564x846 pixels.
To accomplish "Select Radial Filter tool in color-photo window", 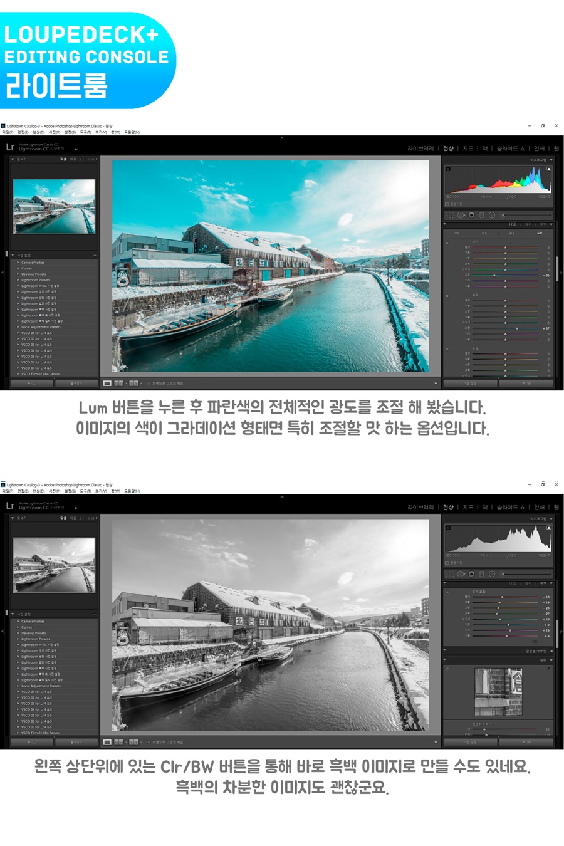I will [492, 215].
